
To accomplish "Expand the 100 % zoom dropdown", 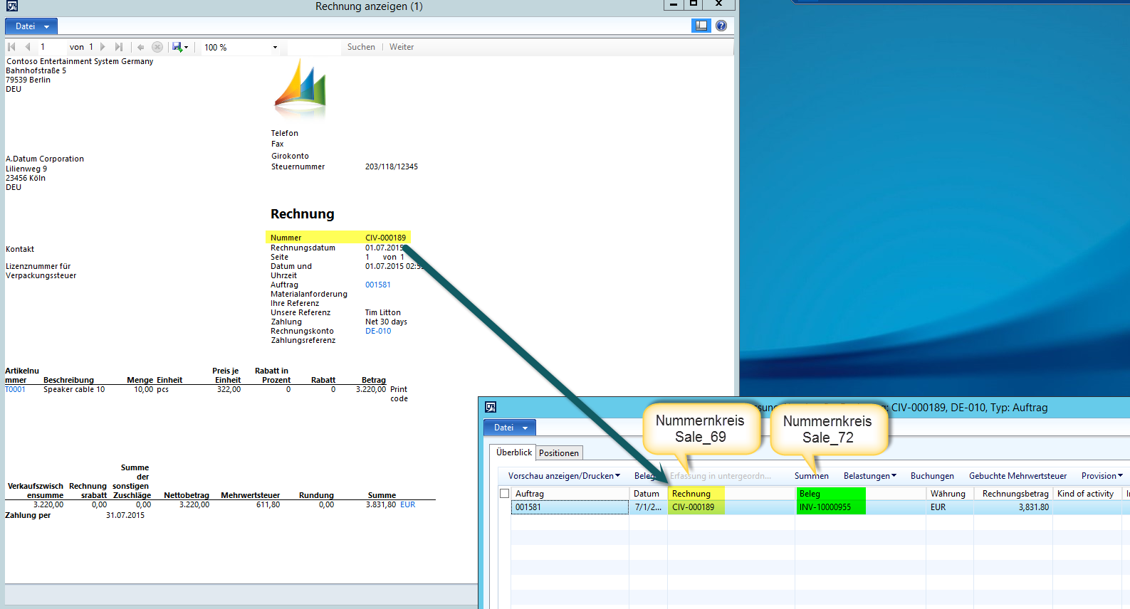I will pos(275,48).
